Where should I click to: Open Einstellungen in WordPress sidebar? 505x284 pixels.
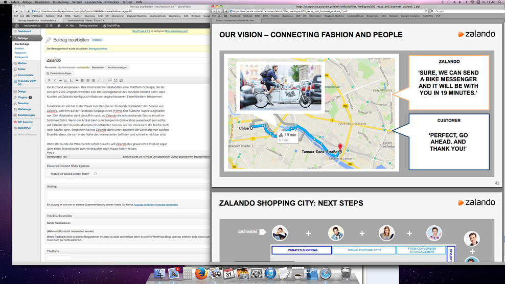coord(26,115)
